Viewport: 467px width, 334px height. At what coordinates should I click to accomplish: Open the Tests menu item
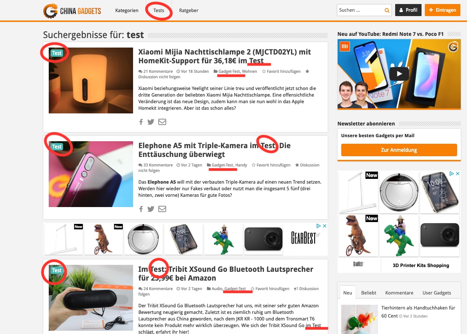pos(159,10)
